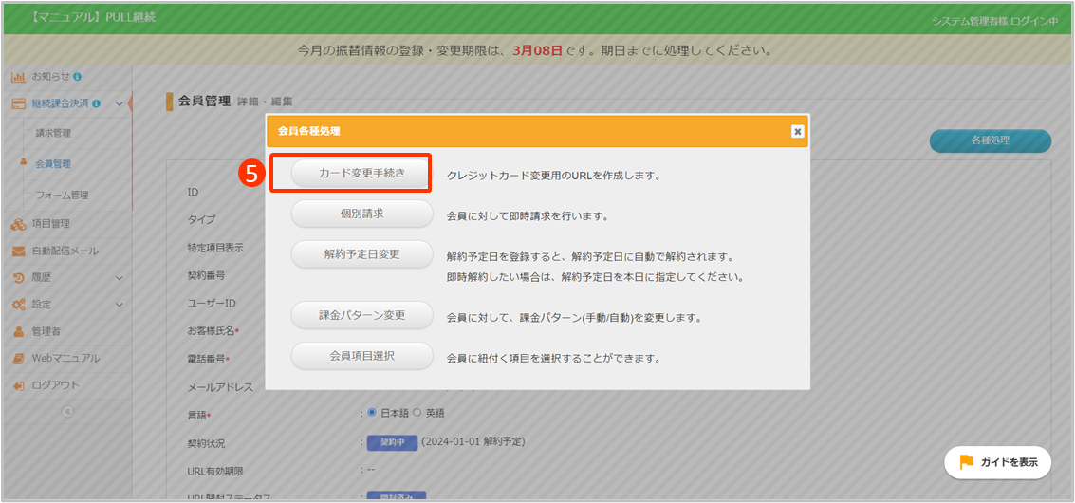The height and width of the screenshot is (503, 1075).
Task: Click the ログアウト exit icon
Action: tap(18, 385)
